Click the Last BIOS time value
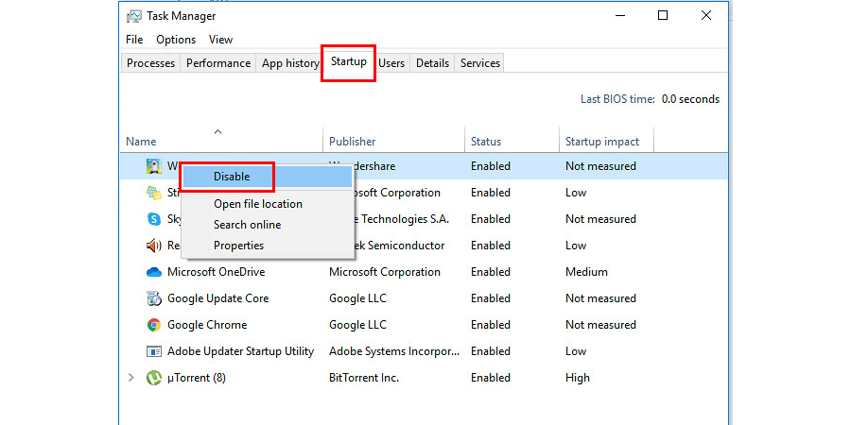 click(690, 100)
